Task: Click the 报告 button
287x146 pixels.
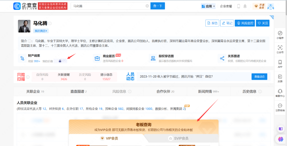Action: [212, 23]
